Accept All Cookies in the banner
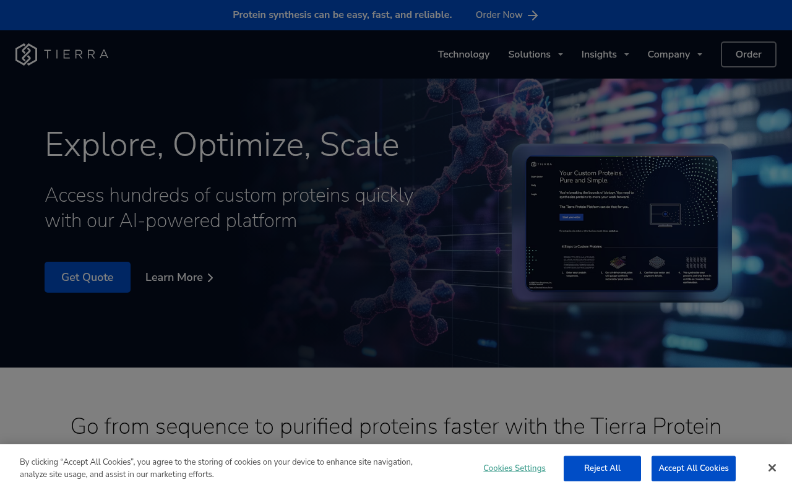Viewport: 792px width, 495px height. tap(693, 468)
